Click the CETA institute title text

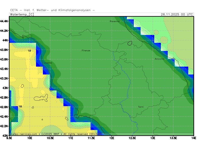click(52, 10)
